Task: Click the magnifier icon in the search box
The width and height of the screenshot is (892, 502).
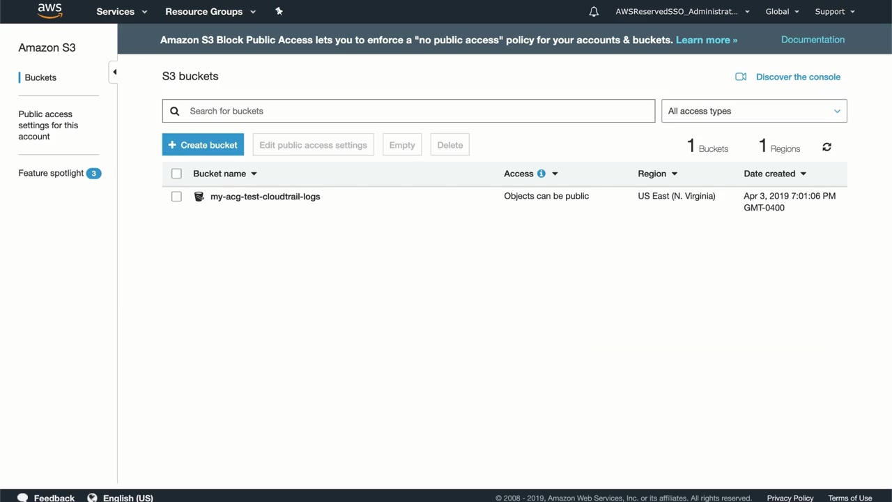Action: coord(175,111)
